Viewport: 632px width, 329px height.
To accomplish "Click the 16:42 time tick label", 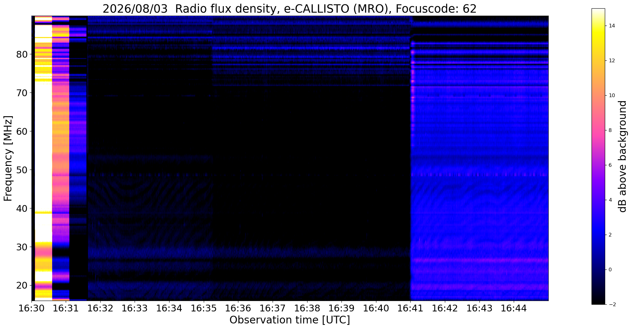I will 445,308.
